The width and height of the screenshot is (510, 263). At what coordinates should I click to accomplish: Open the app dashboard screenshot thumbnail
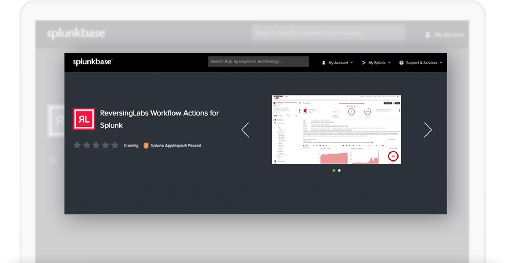(337, 129)
